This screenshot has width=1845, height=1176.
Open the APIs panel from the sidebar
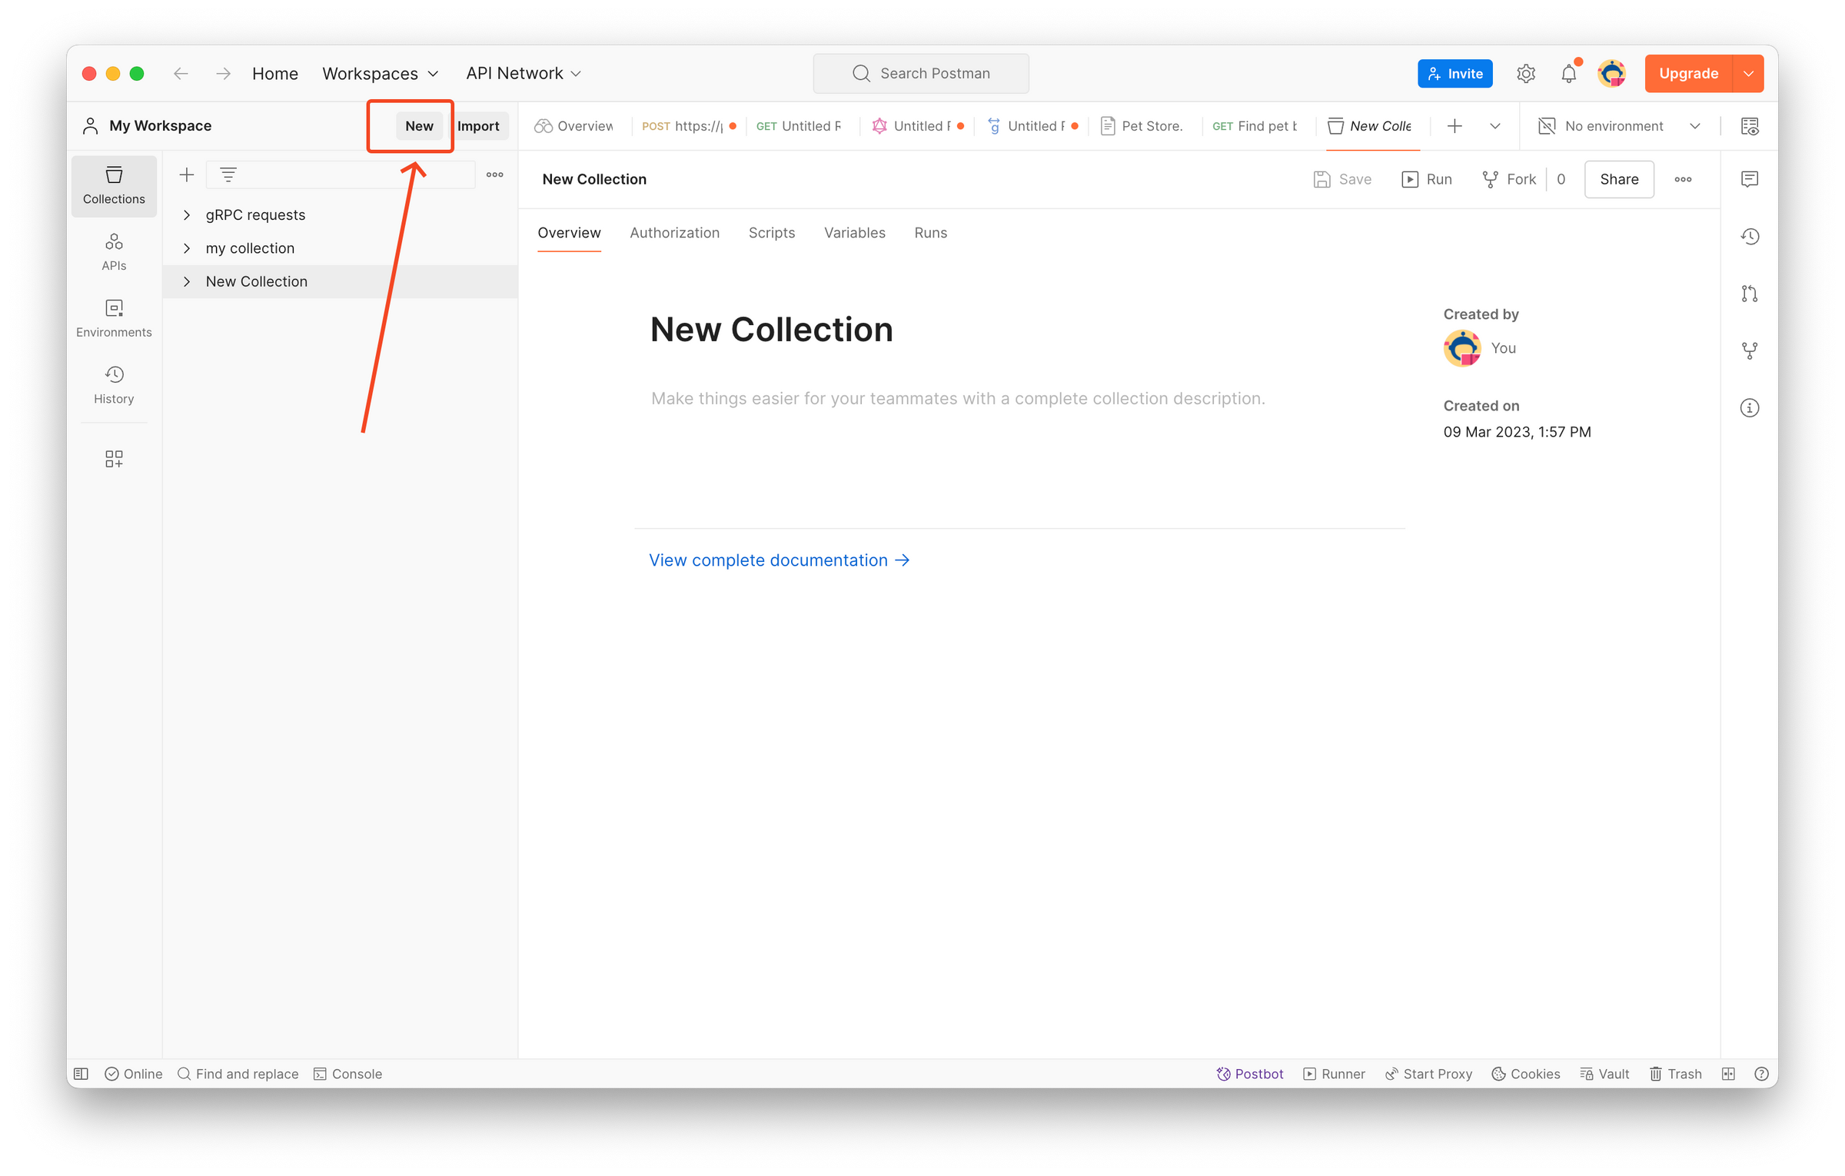click(x=114, y=251)
